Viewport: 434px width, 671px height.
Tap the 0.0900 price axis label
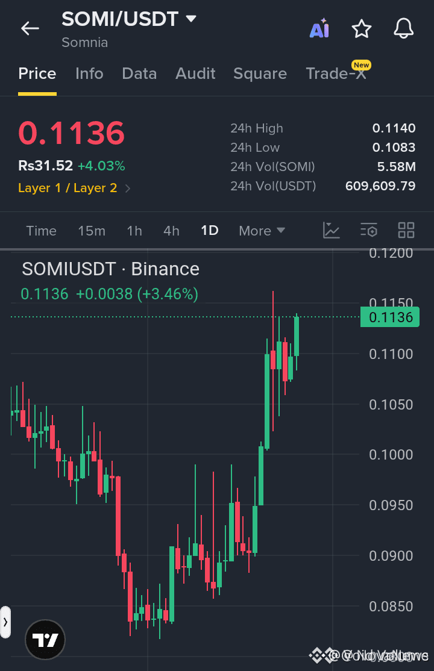click(x=391, y=556)
